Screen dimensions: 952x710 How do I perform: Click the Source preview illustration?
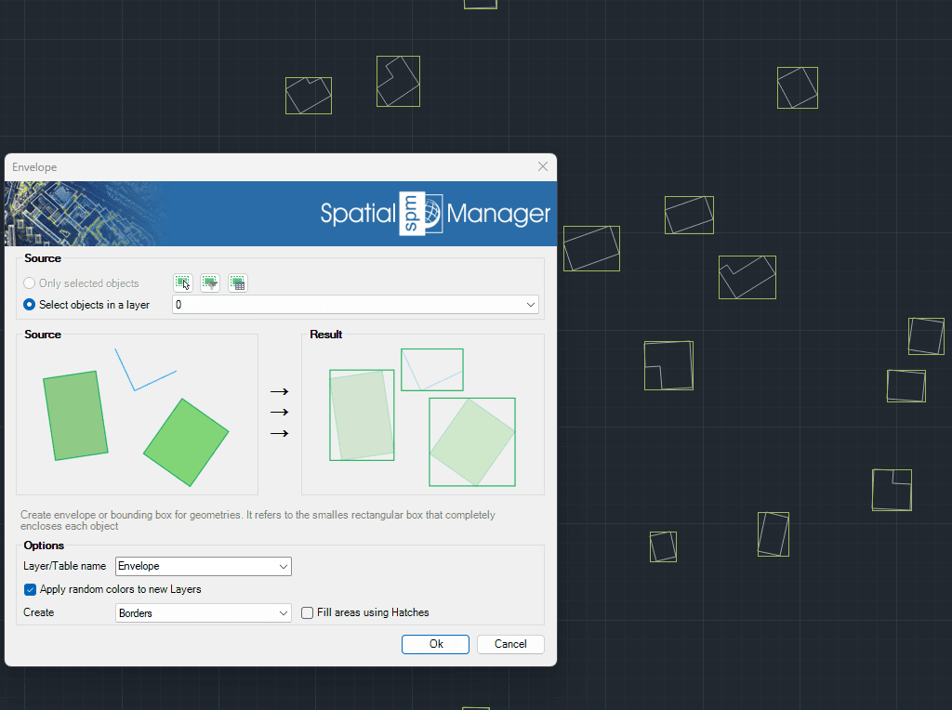(138, 416)
